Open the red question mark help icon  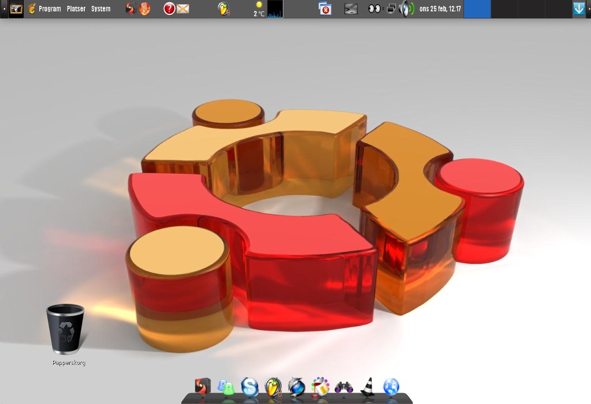169,8
